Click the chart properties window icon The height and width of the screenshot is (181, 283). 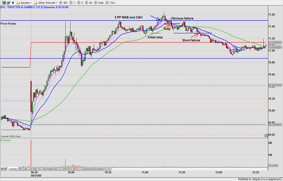click(x=9, y=3)
